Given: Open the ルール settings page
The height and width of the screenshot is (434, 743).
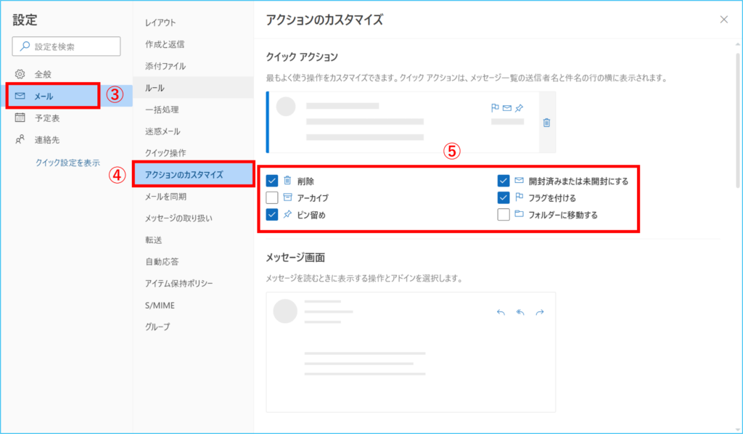Looking at the screenshot, I should 155,88.
